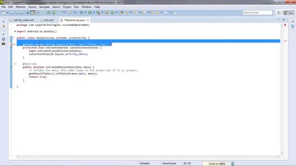Click the vertical scrollbar down arrow
Image resolution: width=296 pixels, height=166 pixels.
(x=282, y=153)
